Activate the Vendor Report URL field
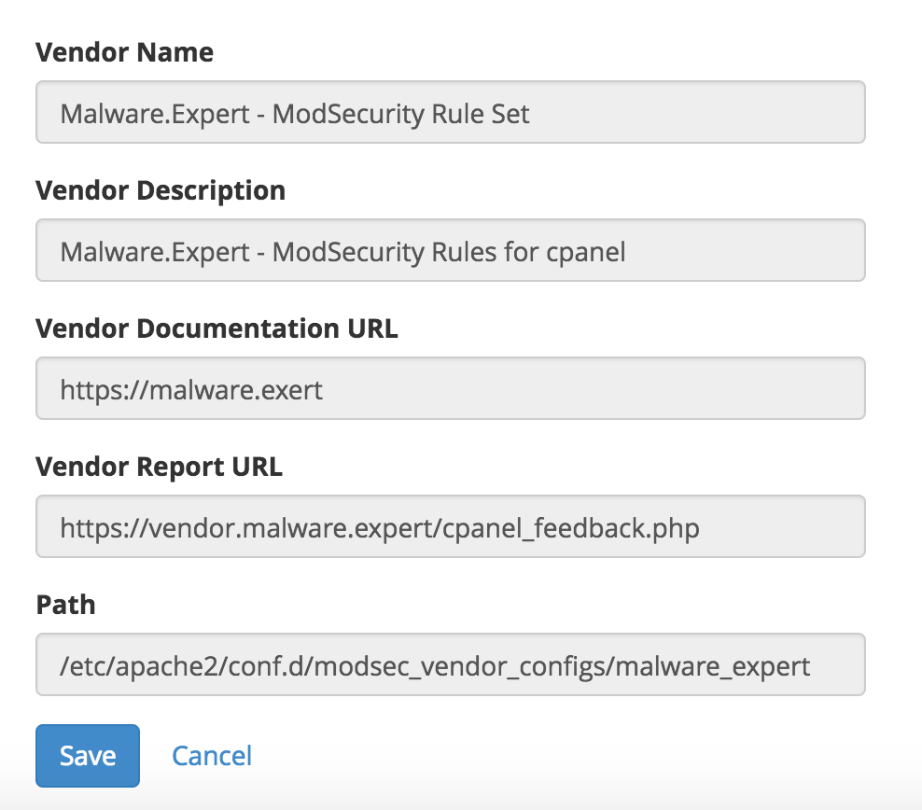Viewport: 922px width, 810px height. click(451, 526)
